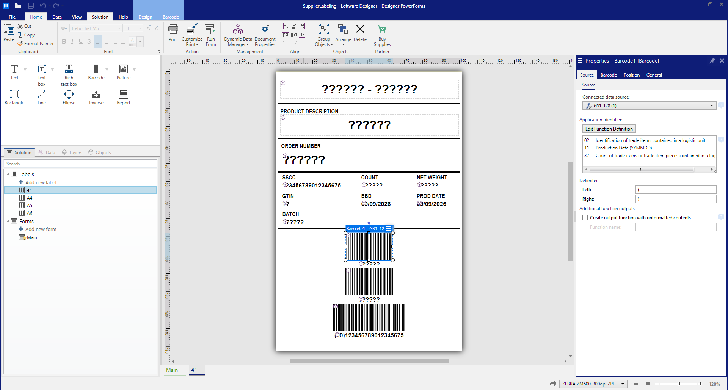728x390 pixels.
Task: Select the Ellipse shape tool
Action: pyautogui.click(x=69, y=97)
